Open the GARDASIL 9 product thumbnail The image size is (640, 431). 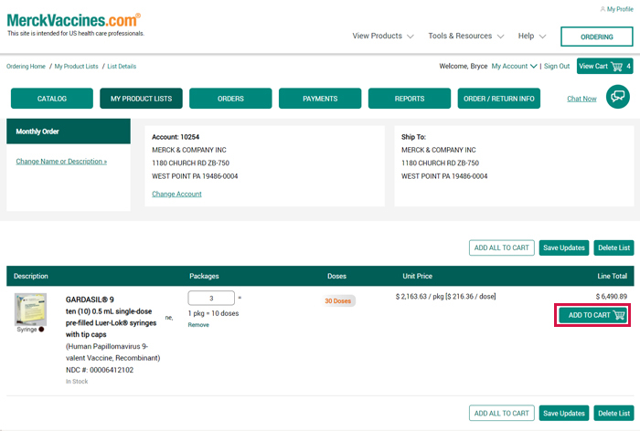(x=30, y=309)
